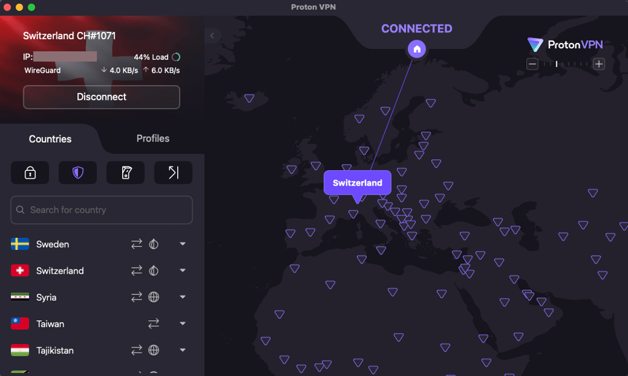Zoom out the map with minus
Screen dimensions: 628x376
[532, 64]
